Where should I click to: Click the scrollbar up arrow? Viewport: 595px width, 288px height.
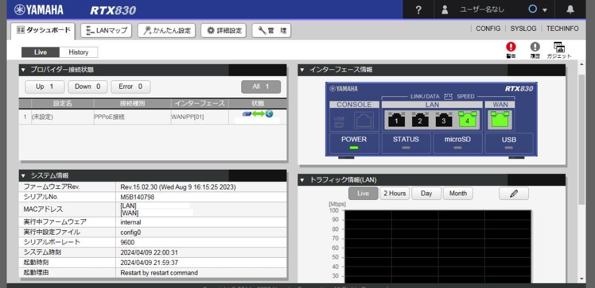[582, 63]
